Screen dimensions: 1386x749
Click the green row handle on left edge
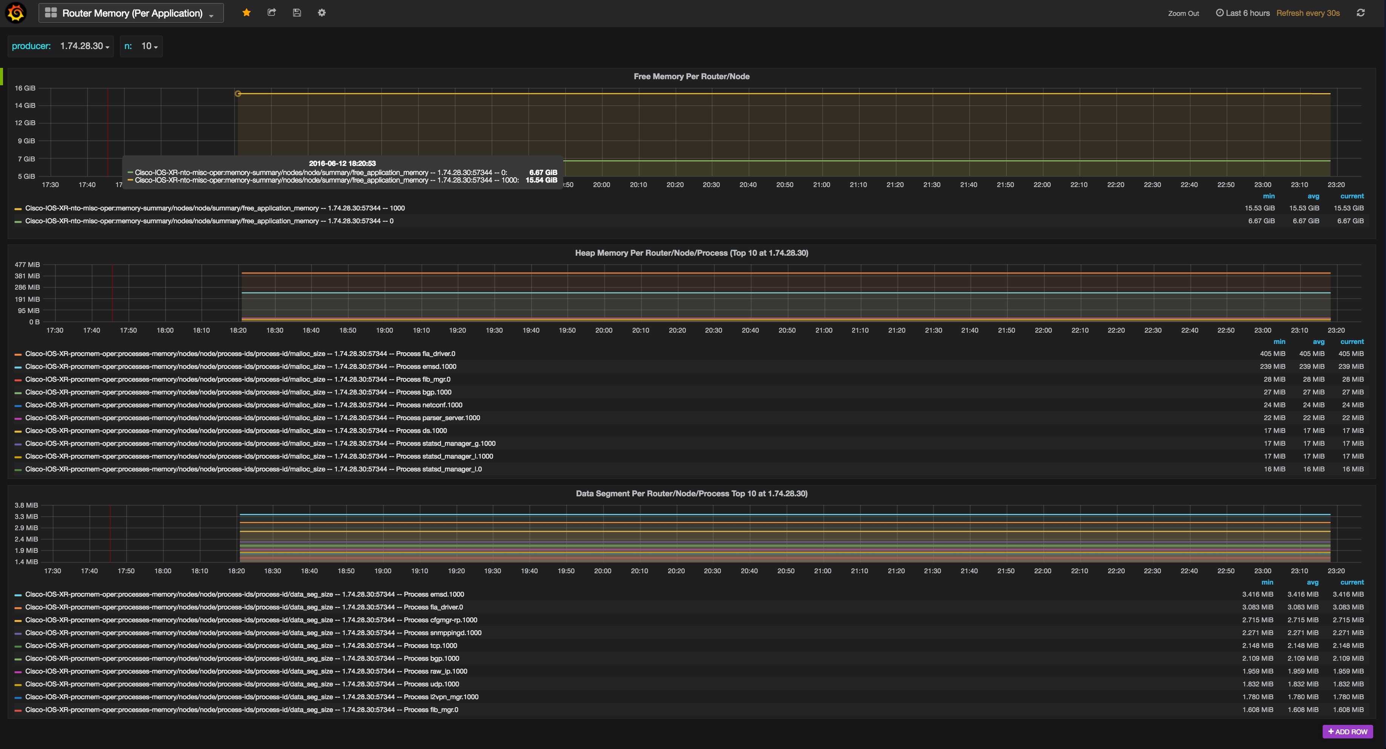[2, 77]
